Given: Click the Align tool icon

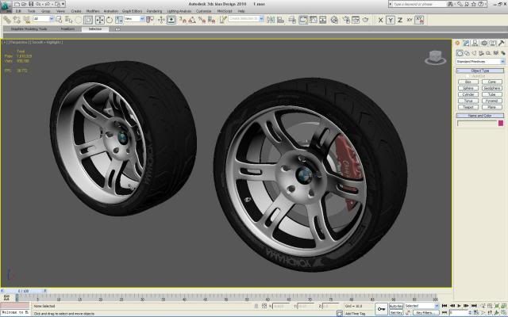Looking at the screenshot, I should (280, 20).
